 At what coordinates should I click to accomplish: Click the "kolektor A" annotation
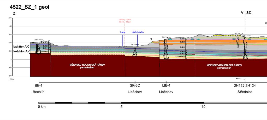(x=20, y=51)
